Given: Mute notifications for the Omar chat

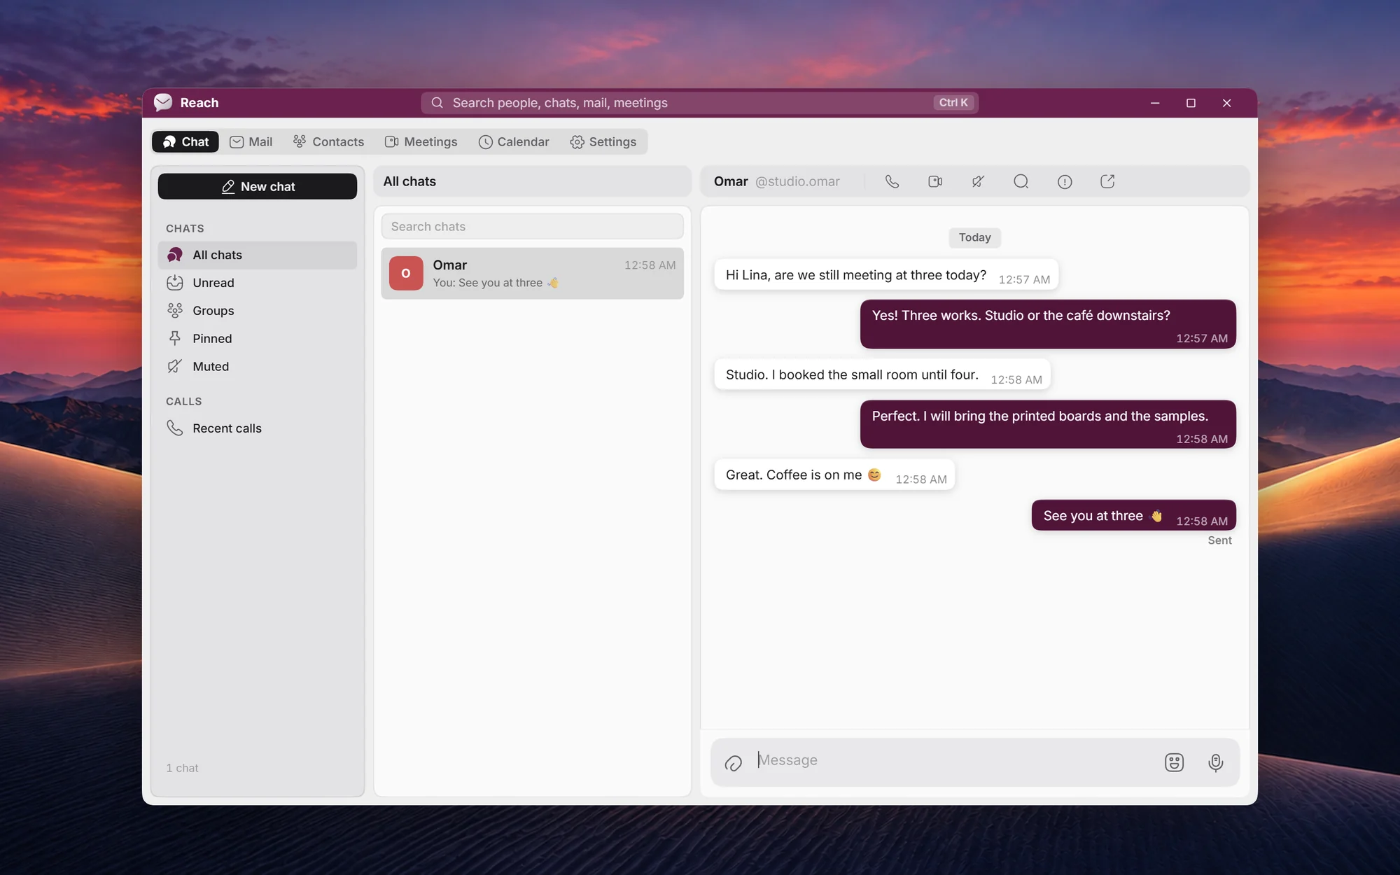Looking at the screenshot, I should point(978,181).
